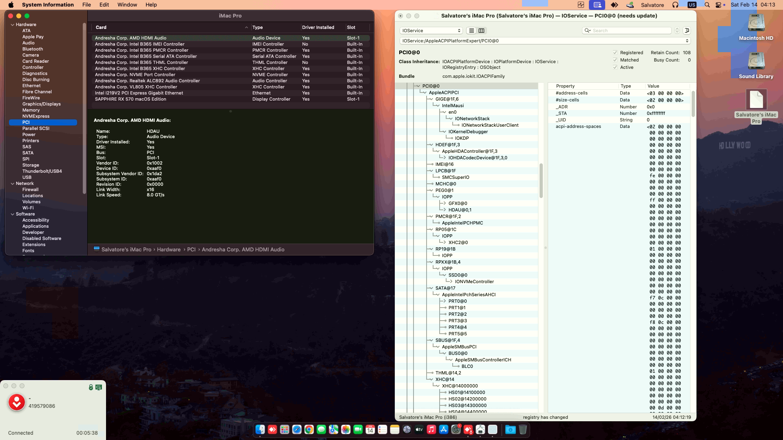Open the Trash in the Dock
The height and width of the screenshot is (440, 783).
(x=523, y=429)
